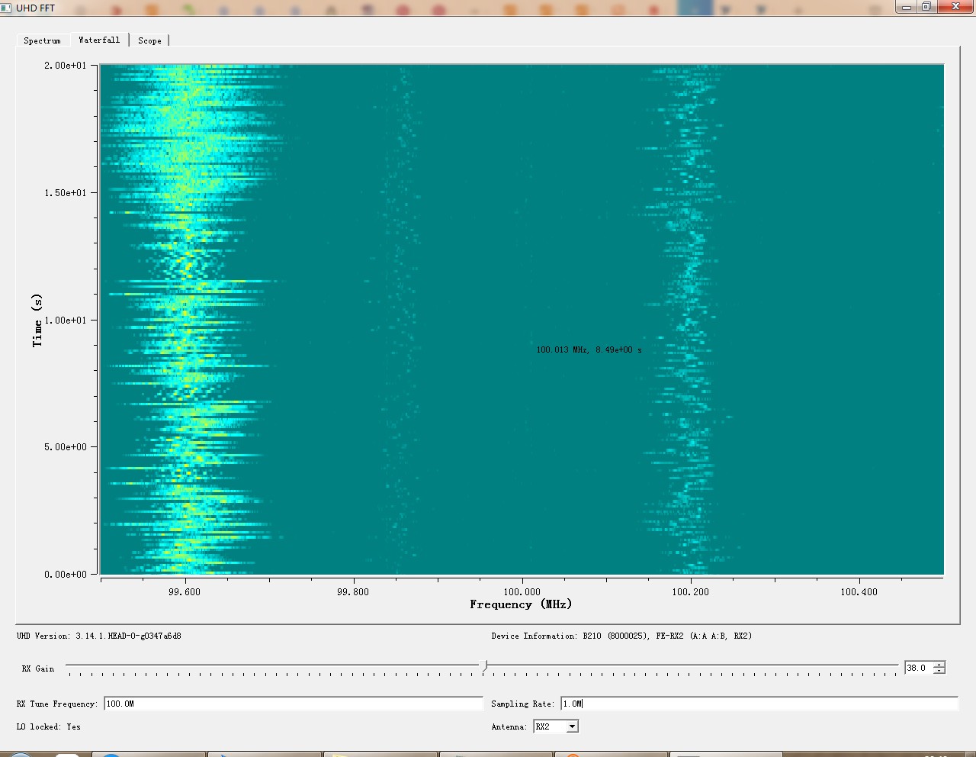This screenshot has width=976, height=757.
Task: Click the 5.00e+00 time axis label
Action: [x=66, y=447]
